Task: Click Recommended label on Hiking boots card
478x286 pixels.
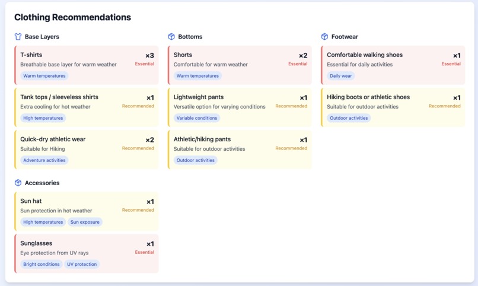Action: pyautogui.click(x=445, y=106)
